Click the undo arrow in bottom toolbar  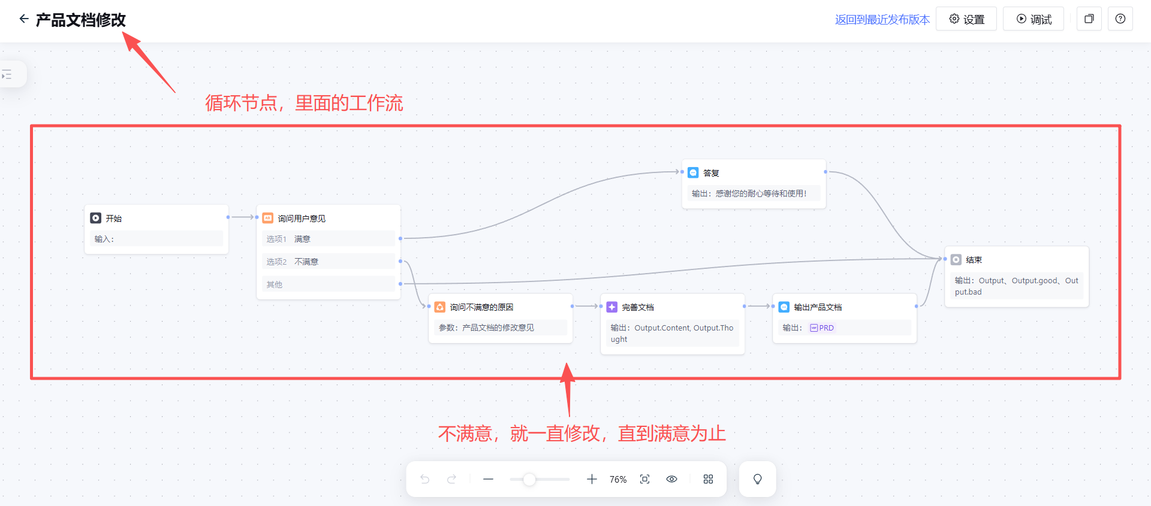click(x=425, y=479)
